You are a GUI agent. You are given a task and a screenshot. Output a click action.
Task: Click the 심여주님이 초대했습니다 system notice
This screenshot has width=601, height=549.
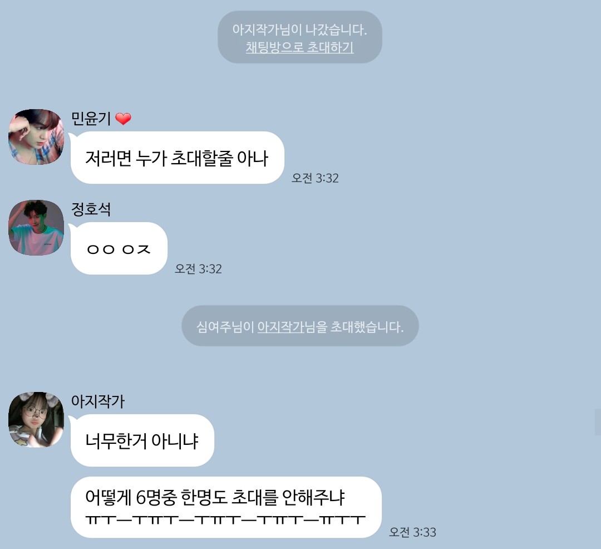300,326
